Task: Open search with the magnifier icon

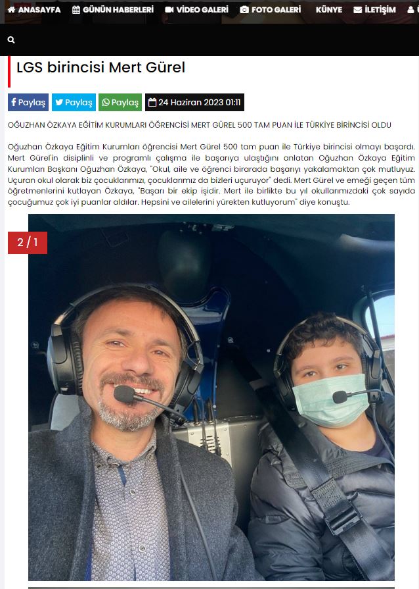Action: 11,39
